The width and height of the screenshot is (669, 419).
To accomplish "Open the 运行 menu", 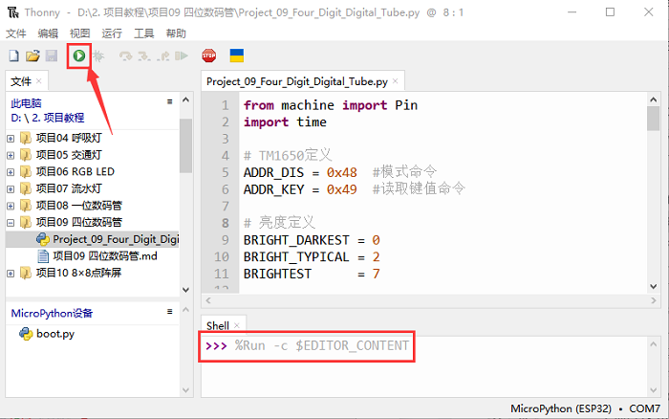I will click(112, 33).
